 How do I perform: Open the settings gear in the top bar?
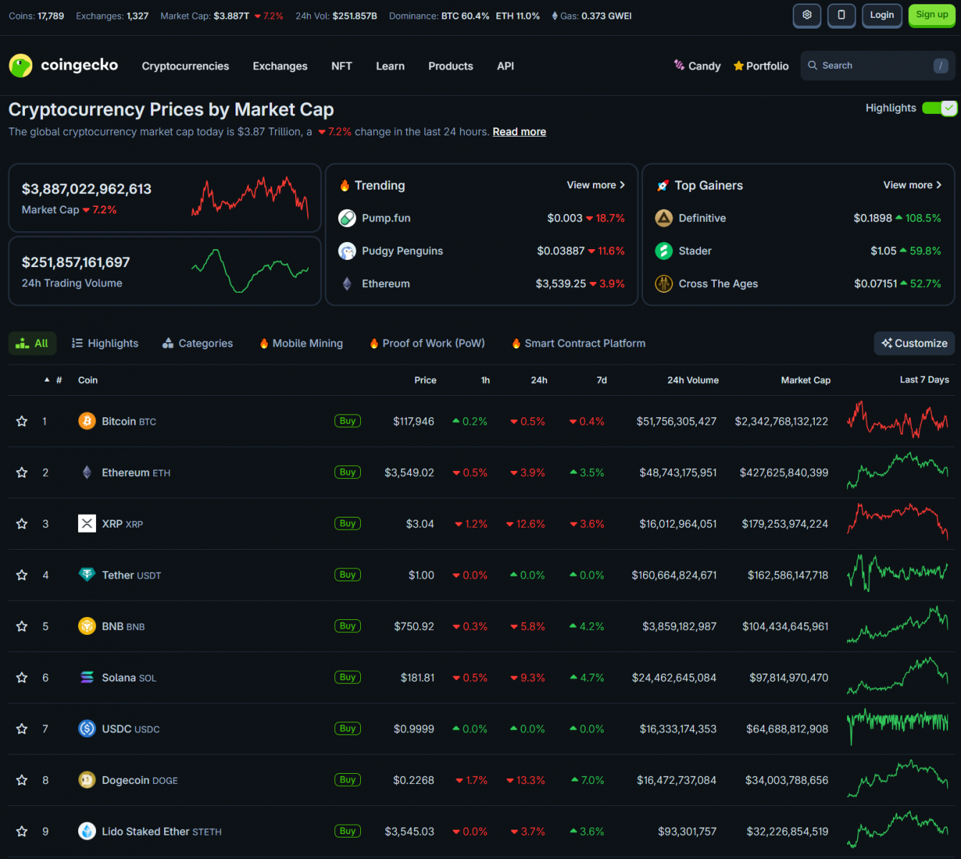pyautogui.click(x=806, y=15)
